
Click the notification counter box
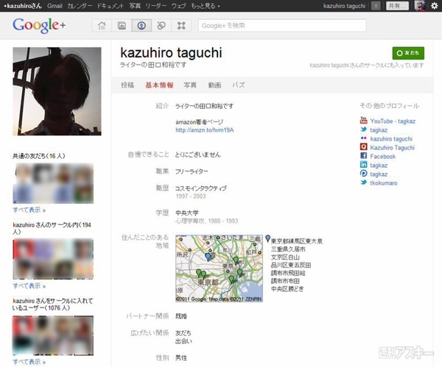click(x=376, y=6)
